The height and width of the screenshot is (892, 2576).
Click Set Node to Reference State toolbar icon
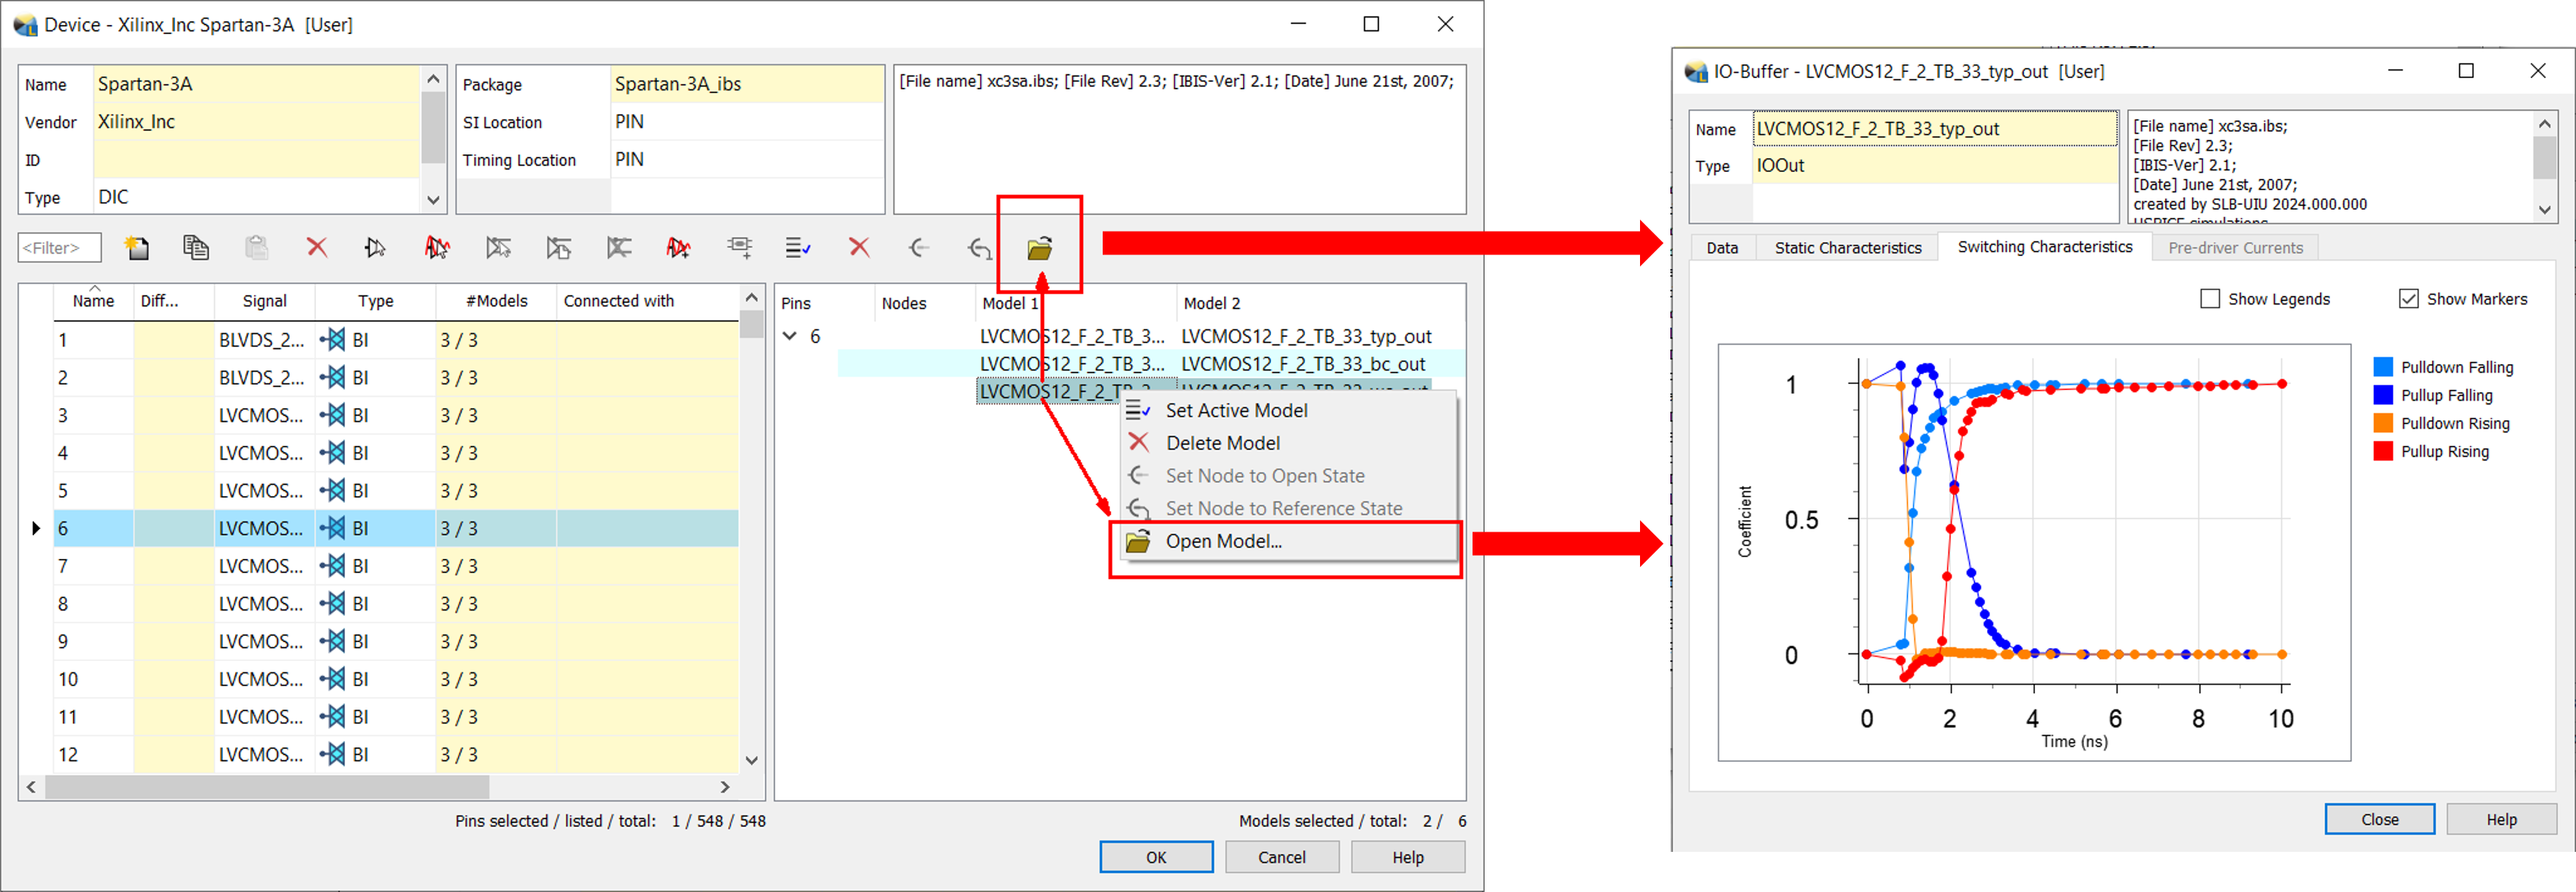(980, 248)
